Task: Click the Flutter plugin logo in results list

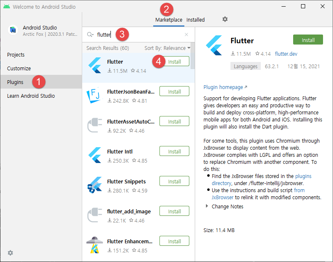Action: coord(95,65)
